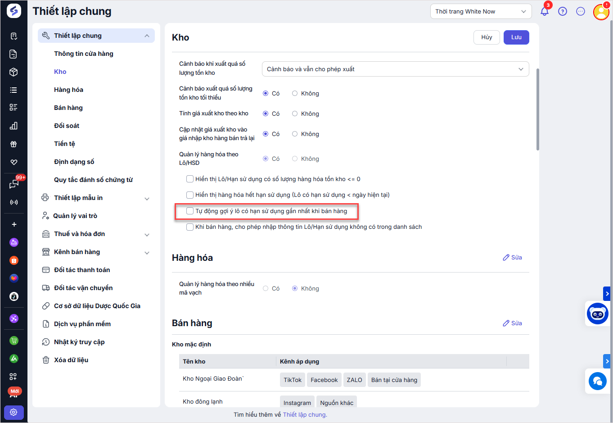The height and width of the screenshot is (423, 613).
Task: Click the "Lưu" save button
Action: (516, 37)
